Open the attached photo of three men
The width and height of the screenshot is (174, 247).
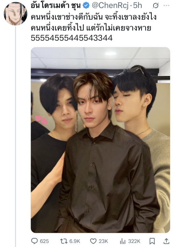tap(100, 140)
